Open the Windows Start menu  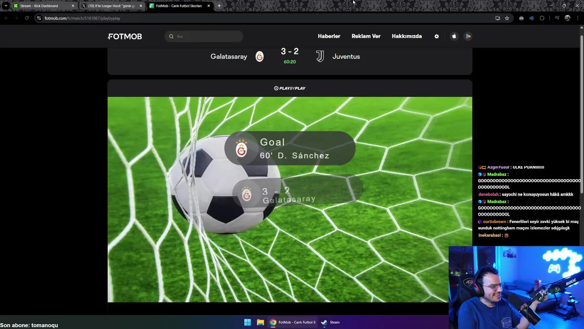tap(247, 322)
